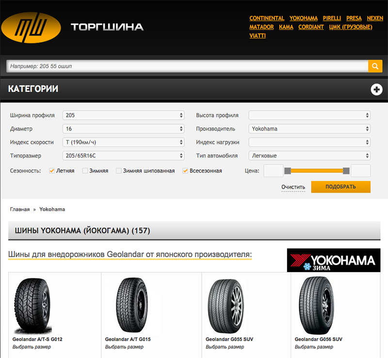Open the Ширина профиля dropdown

(x=124, y=115)
